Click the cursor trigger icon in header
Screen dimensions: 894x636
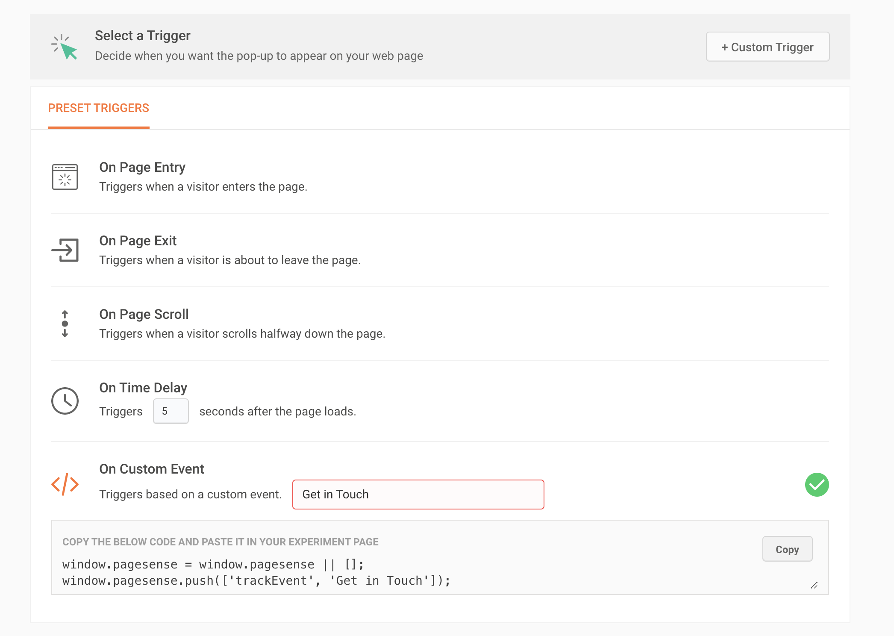coord(65,47)
